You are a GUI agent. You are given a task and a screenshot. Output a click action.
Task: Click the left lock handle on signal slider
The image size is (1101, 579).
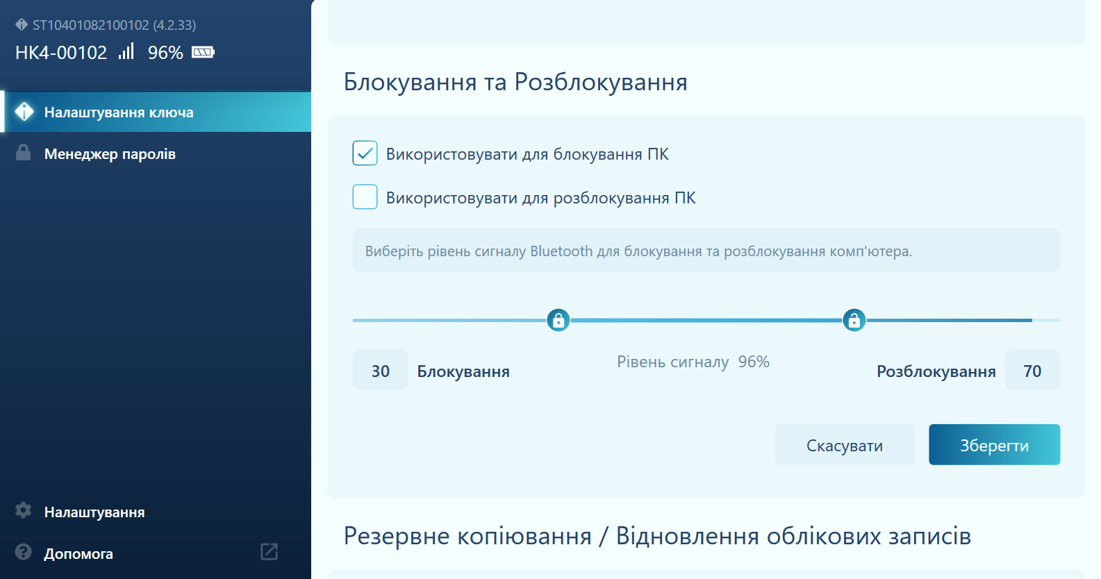pyautogui.click(x=558, y=320)
